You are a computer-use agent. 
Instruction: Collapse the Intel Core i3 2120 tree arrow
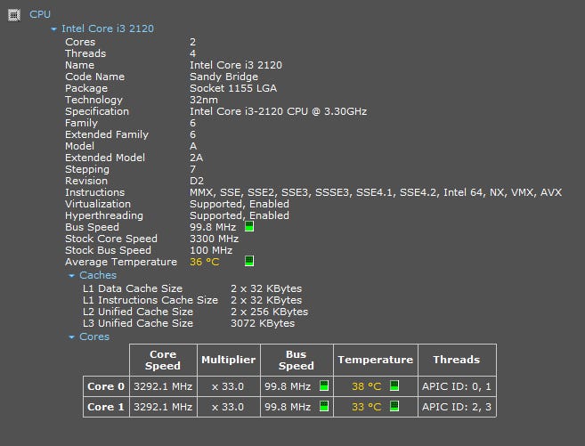point(53,28)
